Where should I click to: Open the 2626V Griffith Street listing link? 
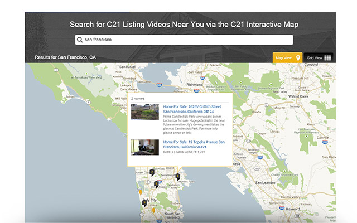pos(192,109)
